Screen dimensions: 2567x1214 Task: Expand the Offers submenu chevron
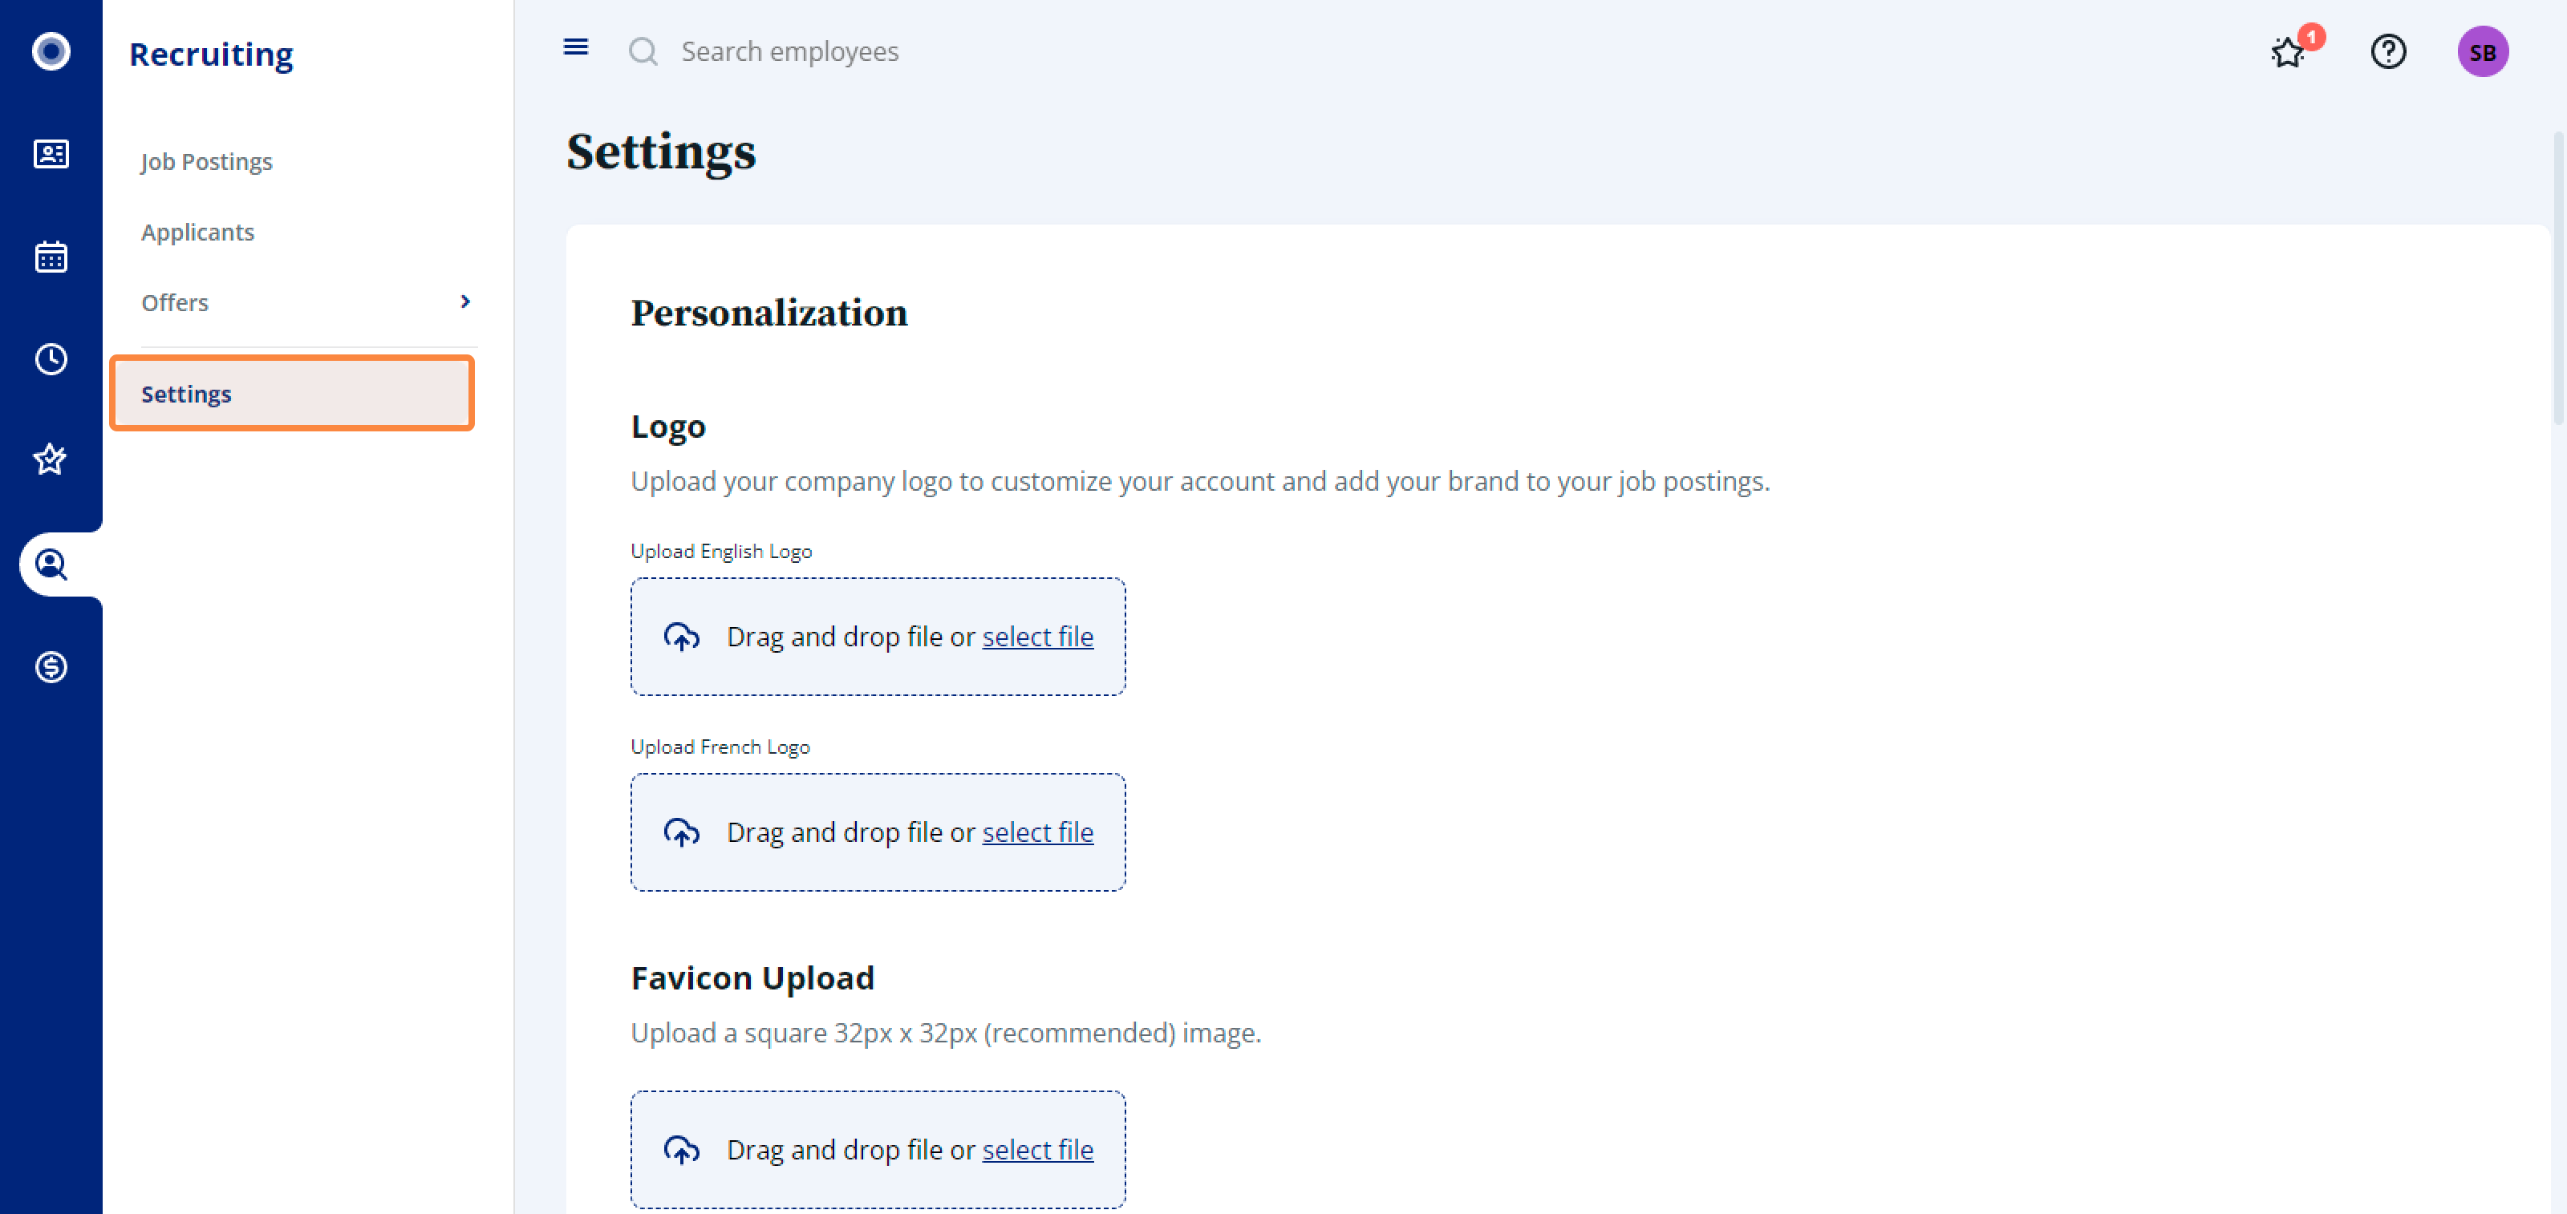pos(464,301)
